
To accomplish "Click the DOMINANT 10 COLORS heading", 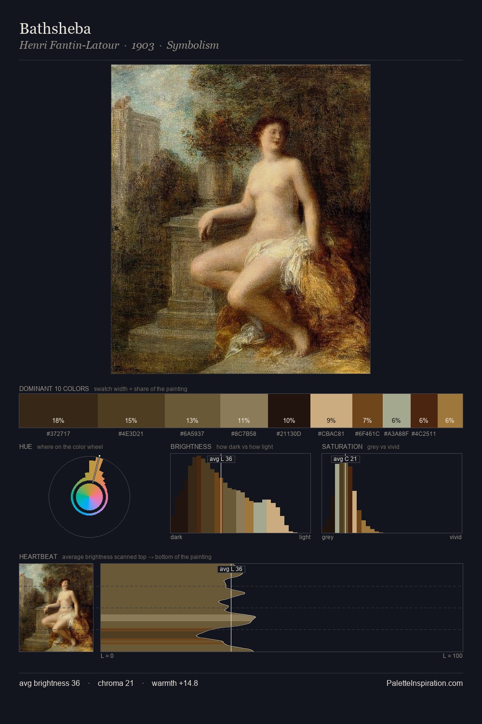I will (x=54, y=389).
